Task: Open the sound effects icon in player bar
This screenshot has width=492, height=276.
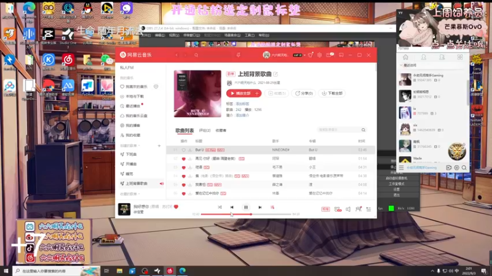Action: point(338,209)
